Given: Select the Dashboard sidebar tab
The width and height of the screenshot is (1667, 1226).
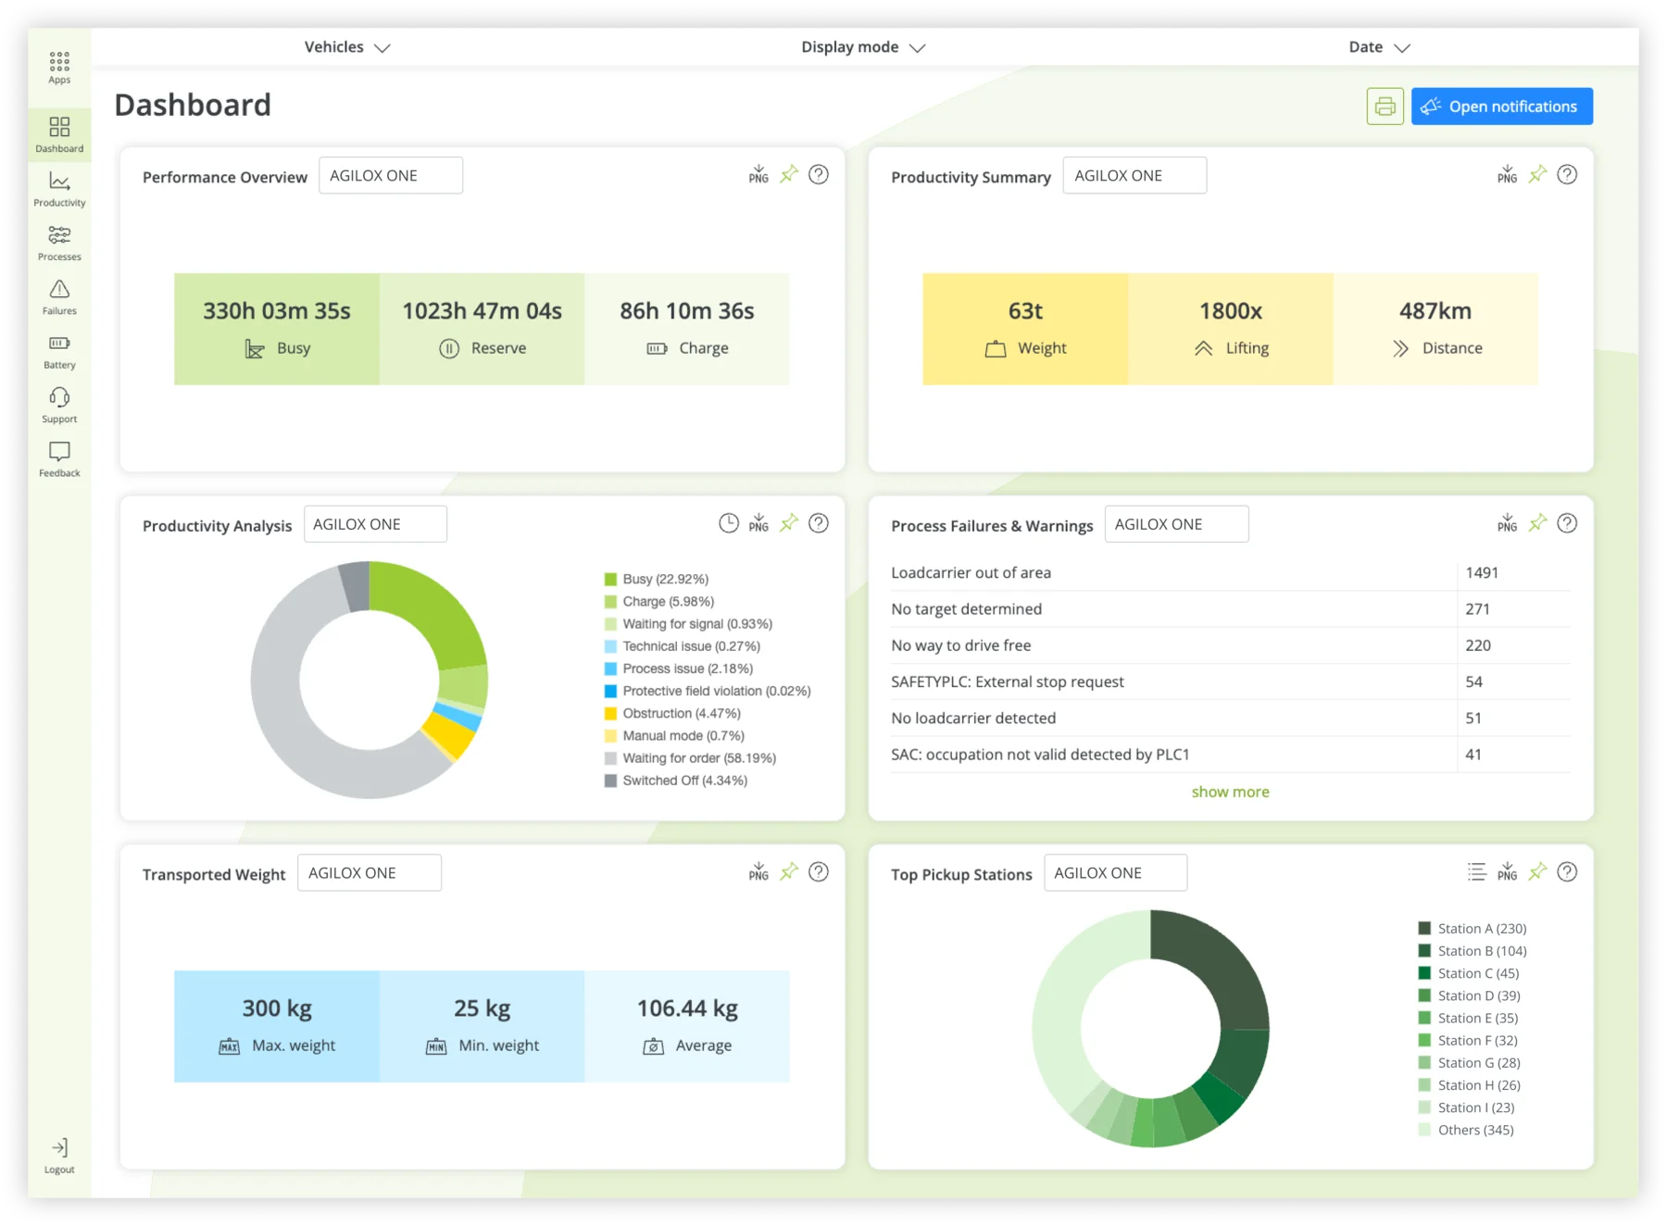Looking at the screenshot, I should [59, 135].
